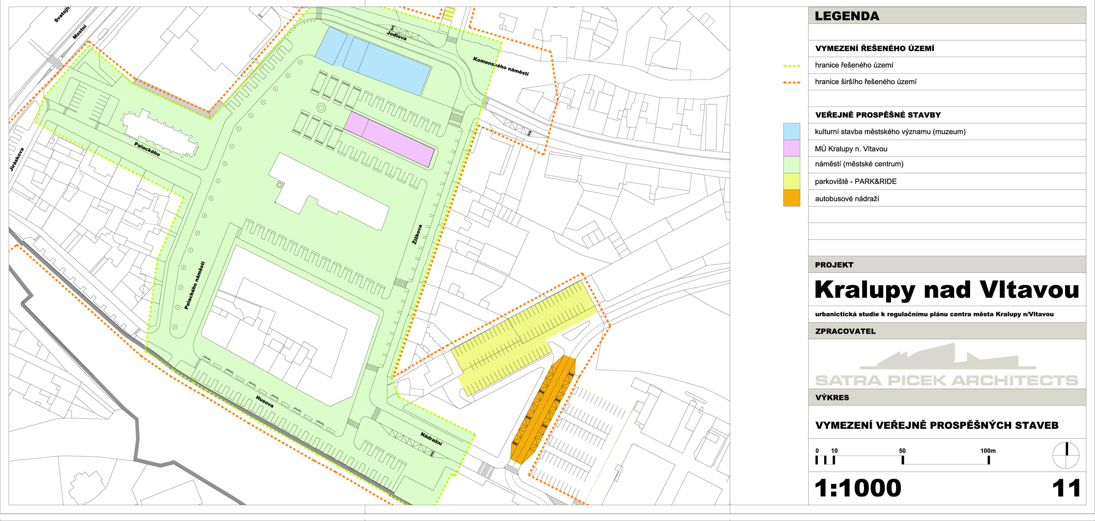Click the yellow PARK&RIDE legend swatch
The width and height of the screenshot is (1095, 521).
click(791, 181)
